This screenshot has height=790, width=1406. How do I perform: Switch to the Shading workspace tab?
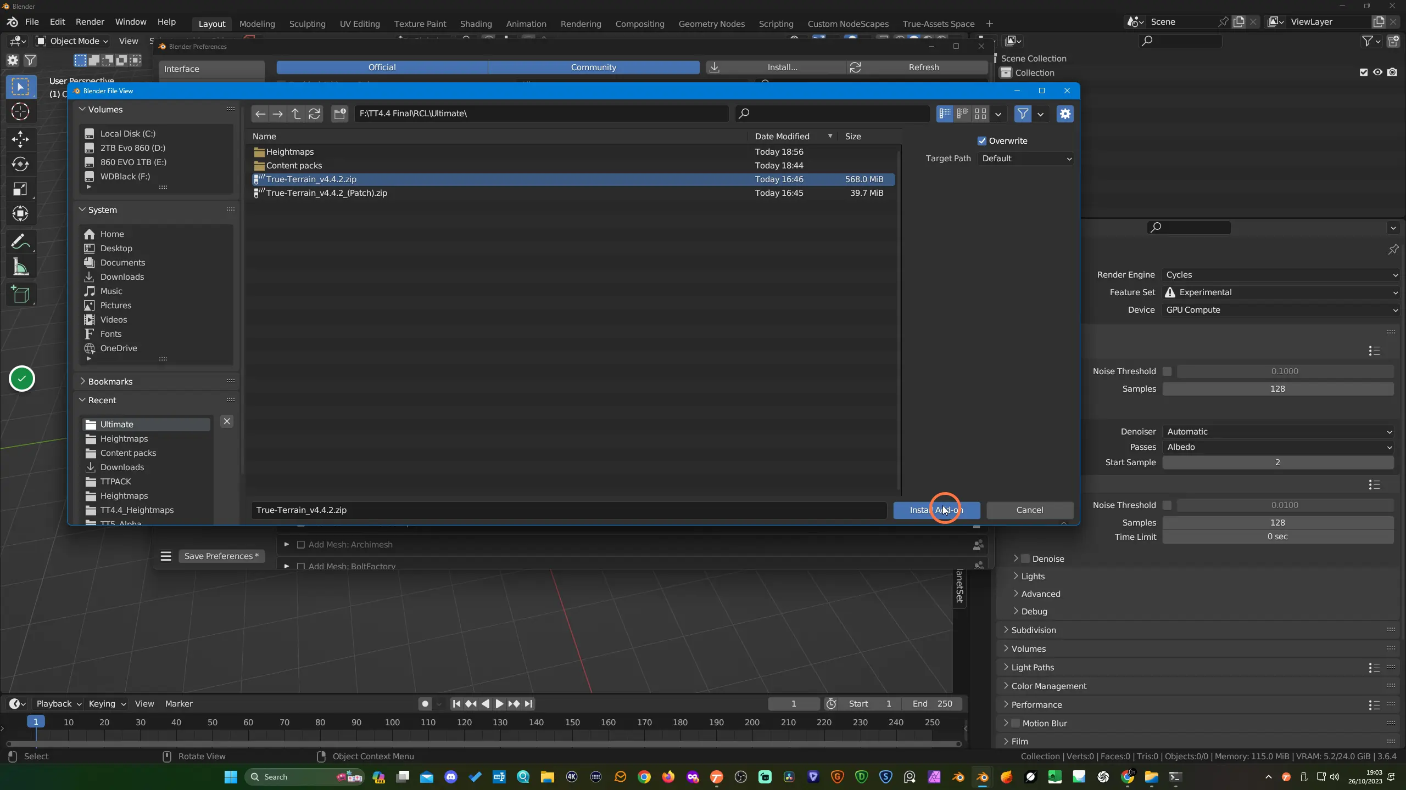476,24
